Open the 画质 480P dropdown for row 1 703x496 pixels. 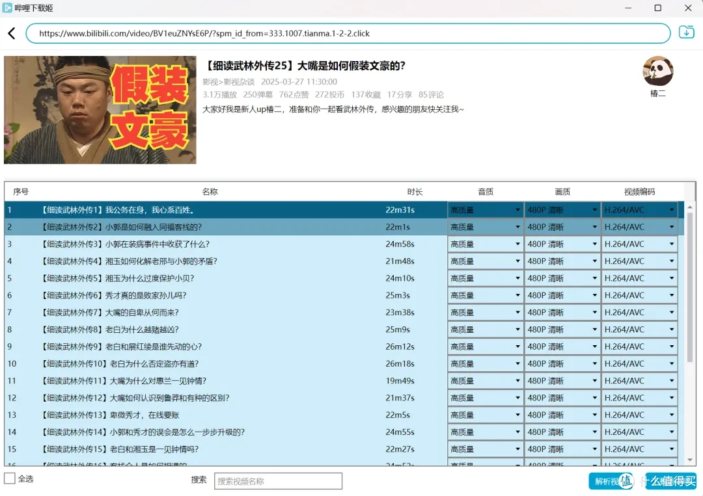tap(562, 210)
